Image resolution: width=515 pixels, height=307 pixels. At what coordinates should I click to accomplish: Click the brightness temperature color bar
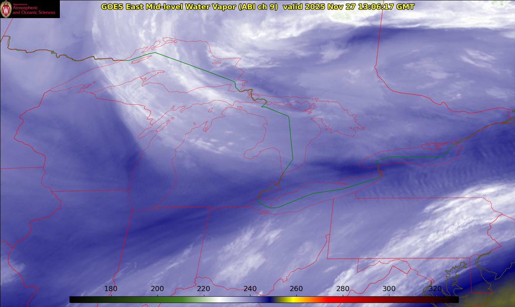(x=264, y=300)
